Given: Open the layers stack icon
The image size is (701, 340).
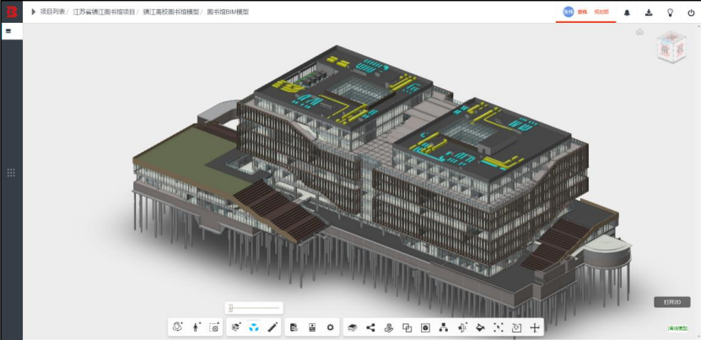Looking at the screenshot, I should pyautogui.click(x=353, y=328).
